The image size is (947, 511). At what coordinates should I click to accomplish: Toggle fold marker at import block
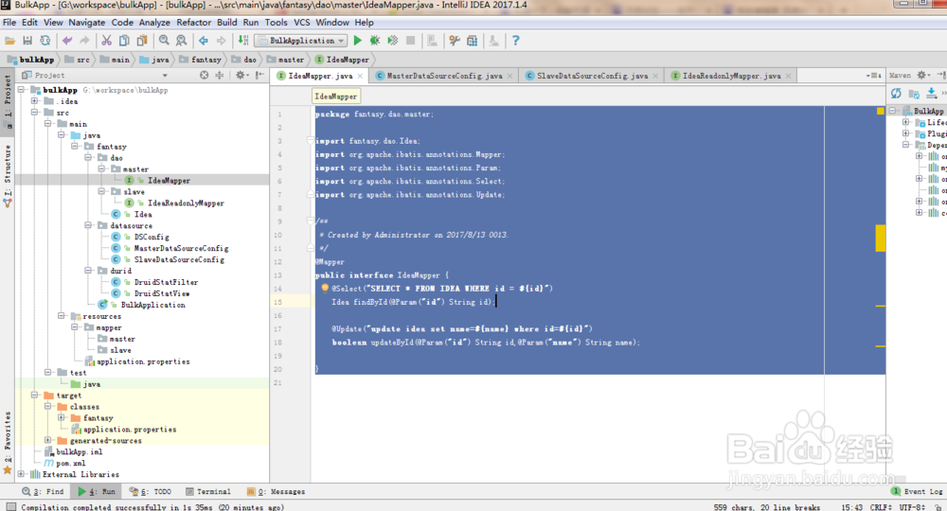pos(310,141)
